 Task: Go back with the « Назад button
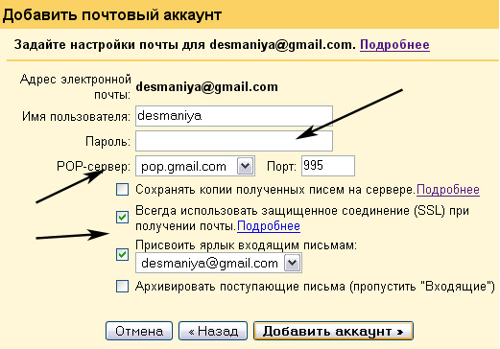[x=213, y=331]
